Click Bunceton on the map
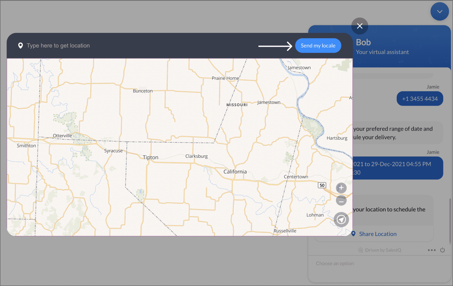Image resolution: width=453 pixels, height=286 pixels. (143, 91)
